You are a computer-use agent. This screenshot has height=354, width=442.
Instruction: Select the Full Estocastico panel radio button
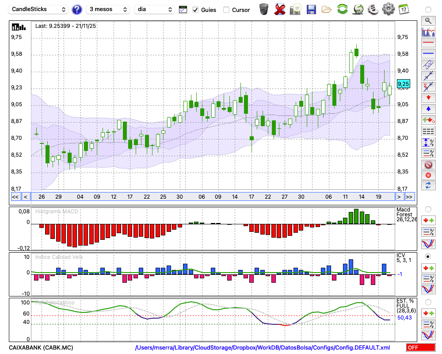click(428, 302)
